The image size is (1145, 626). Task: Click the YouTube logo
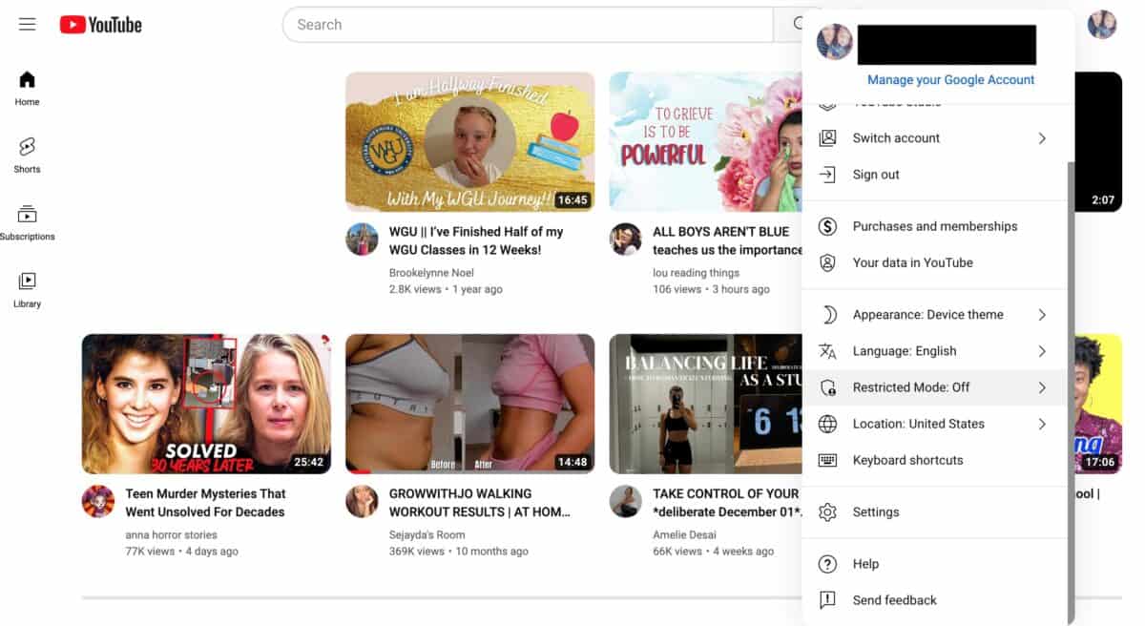tap(100, 25)
